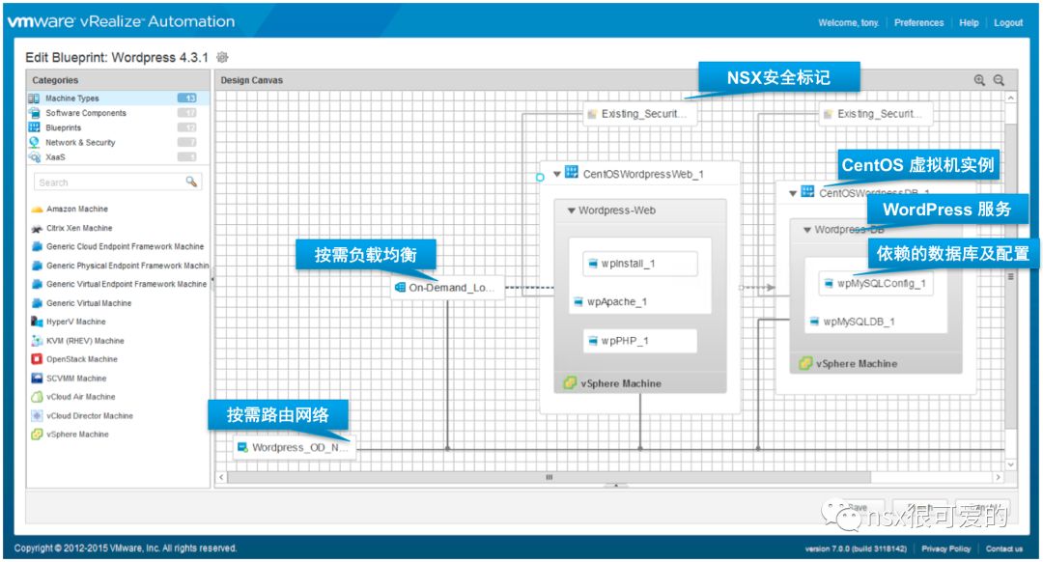Screen dimensions: 1043x562
Task: Select the Software Components category
Action: click(x=119, y=113)
